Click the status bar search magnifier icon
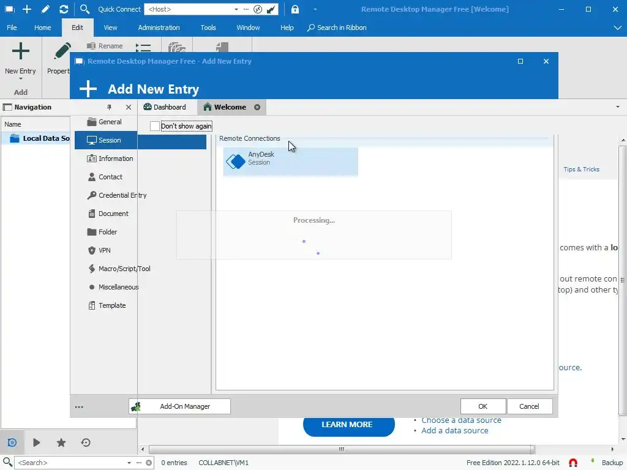627x470 pixels. 7,462
